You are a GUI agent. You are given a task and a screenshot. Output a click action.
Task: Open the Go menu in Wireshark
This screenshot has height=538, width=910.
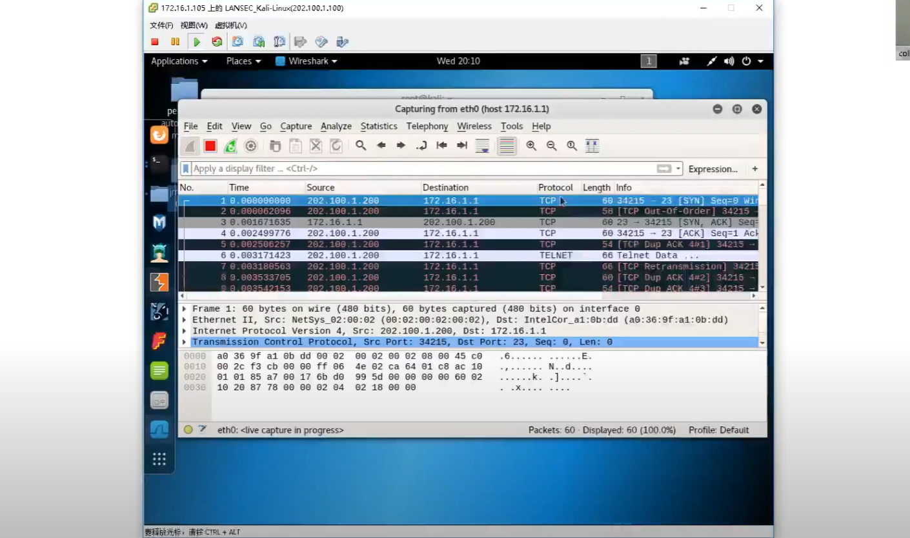point(266,126)
